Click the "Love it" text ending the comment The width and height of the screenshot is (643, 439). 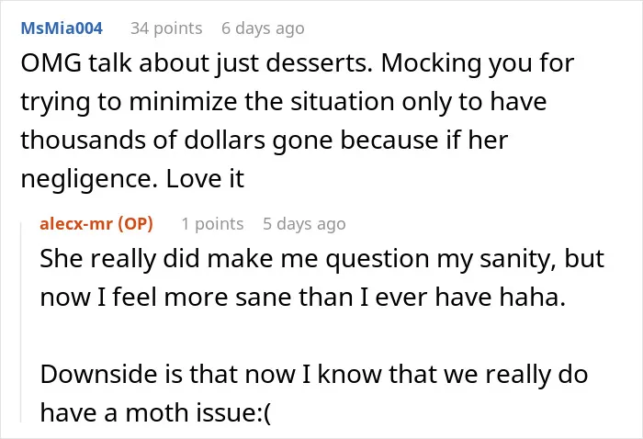(205, 179)
